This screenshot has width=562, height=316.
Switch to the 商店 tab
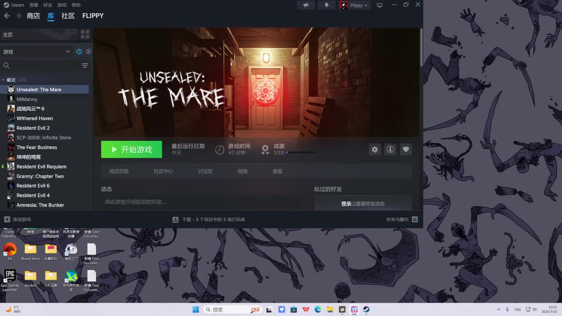pyautogui.click(x=33, y=16)
